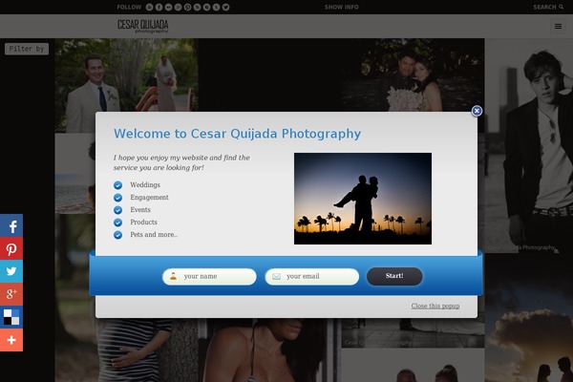The image size is (573, 382).
Task: Click the sunset couple silhouette image
Action: pyautogui.click(x=363, y=199)
